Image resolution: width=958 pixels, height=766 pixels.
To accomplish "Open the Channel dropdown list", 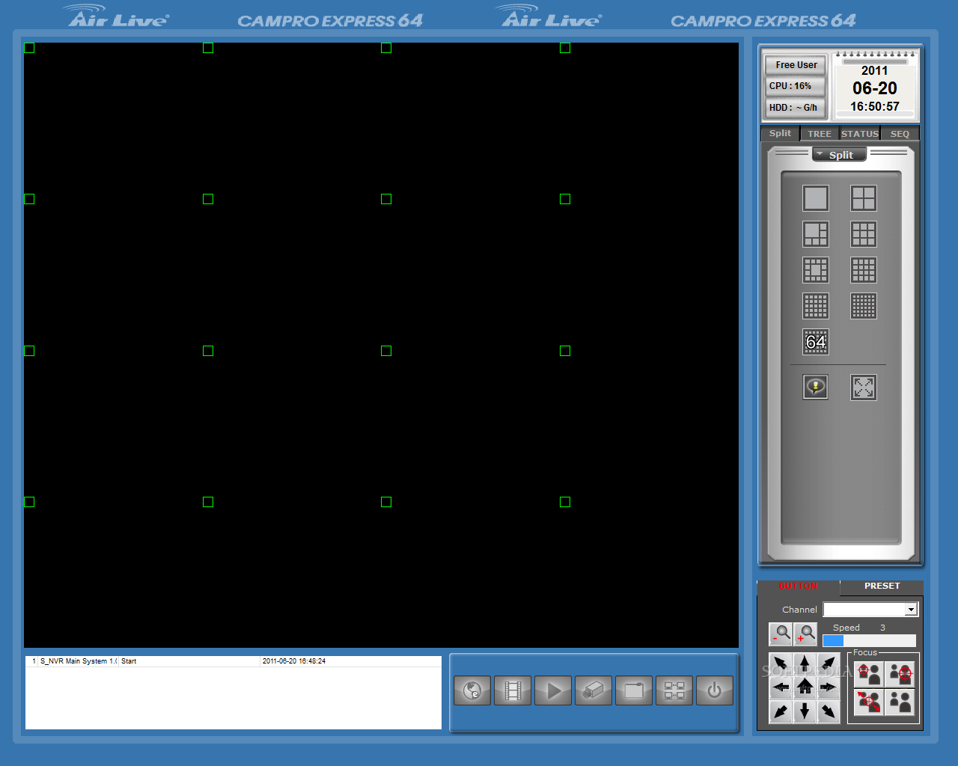I will tap(911, 610).
